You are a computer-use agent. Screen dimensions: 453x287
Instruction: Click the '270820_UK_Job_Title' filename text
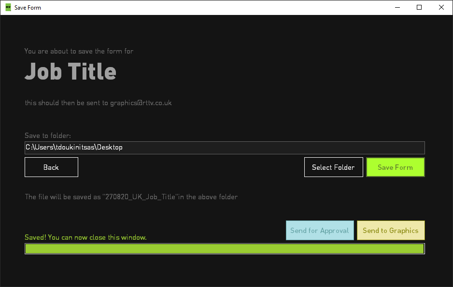coord(141,197)
